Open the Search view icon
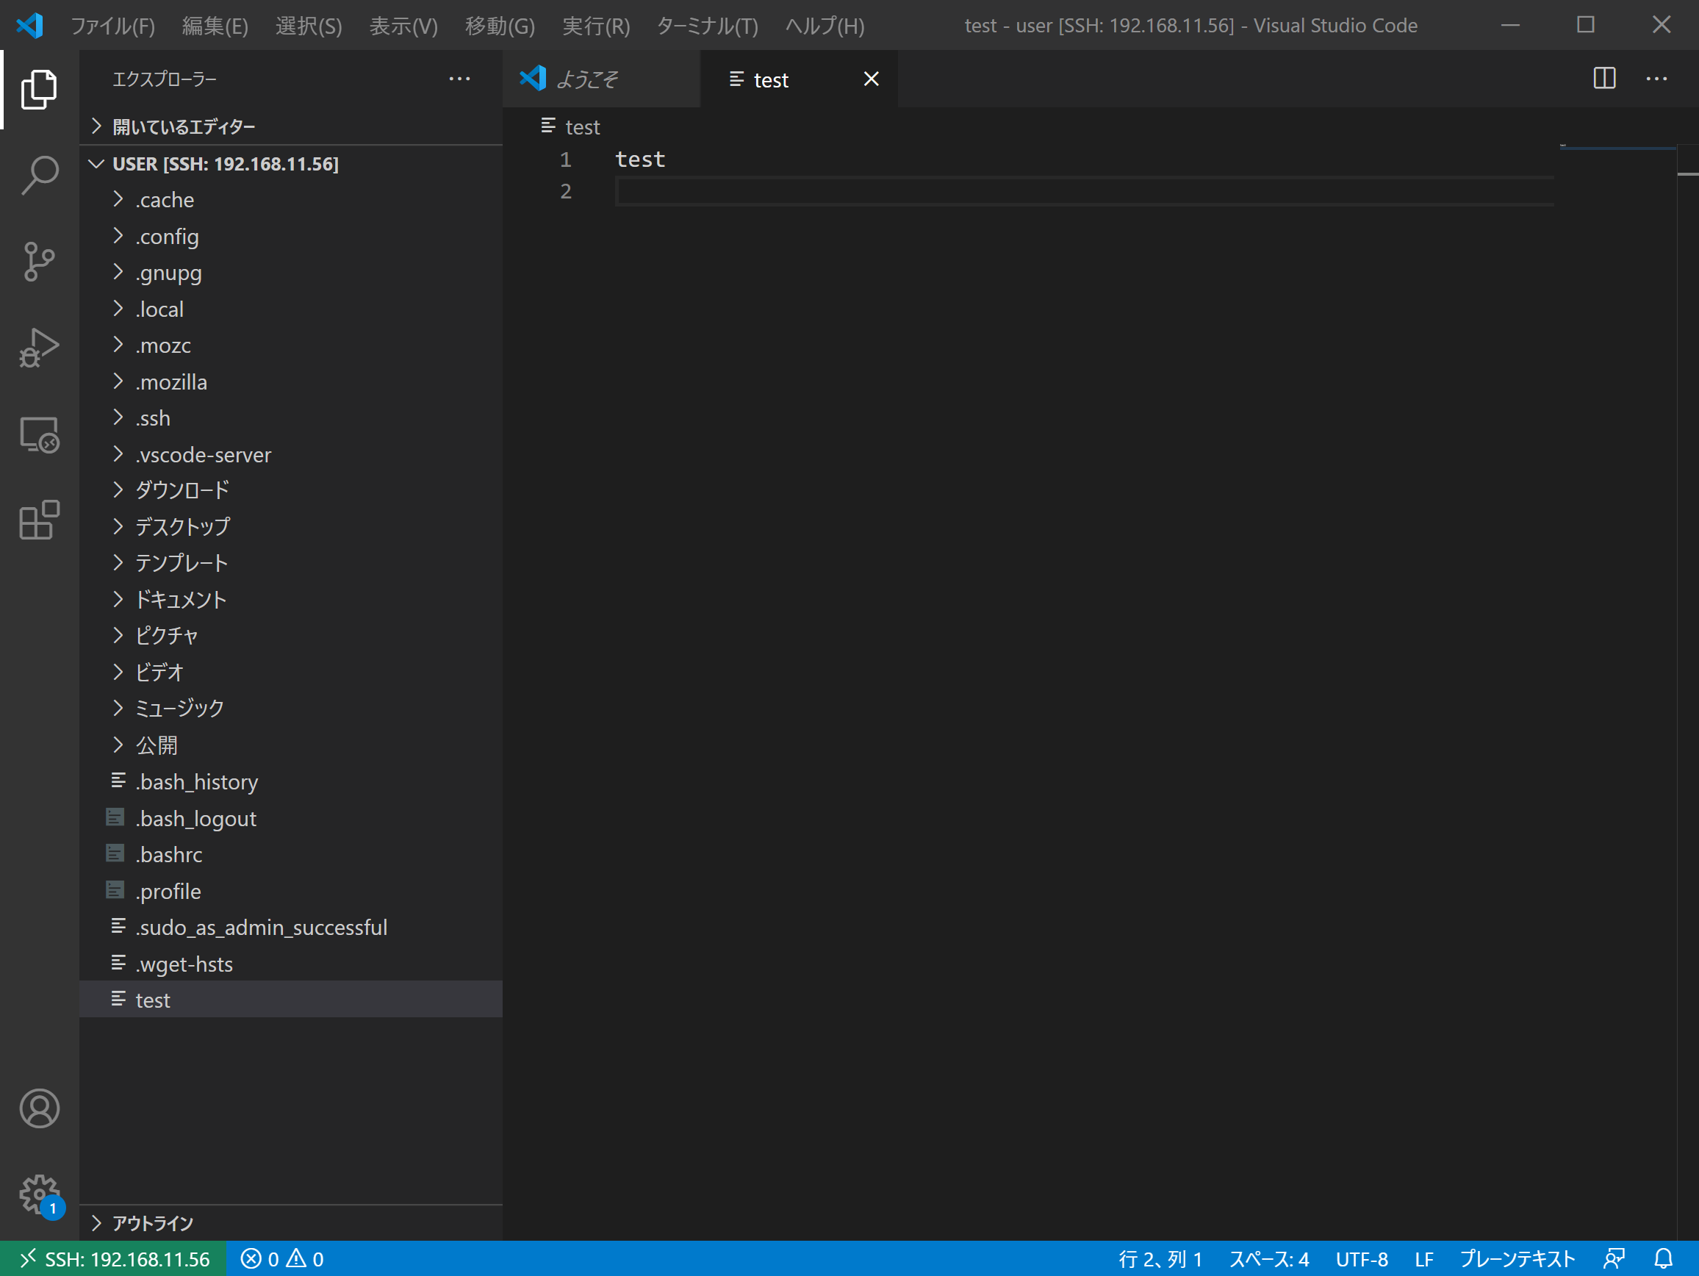 pos(39,176)
